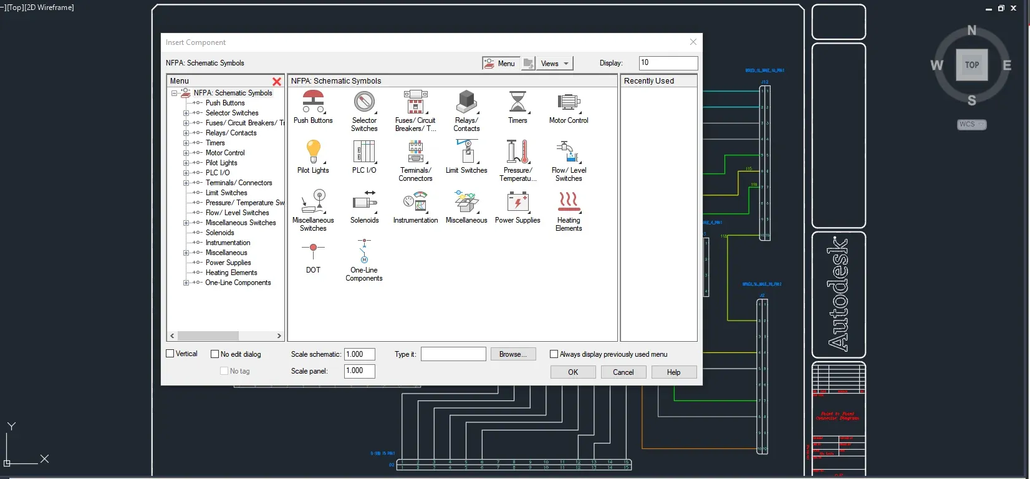Enable the Vertical checkbox

tap(170, 354)
